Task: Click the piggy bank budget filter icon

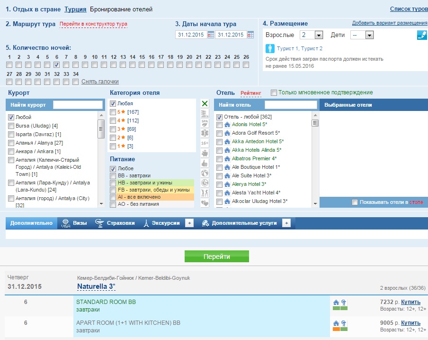Action: (205, 153)
